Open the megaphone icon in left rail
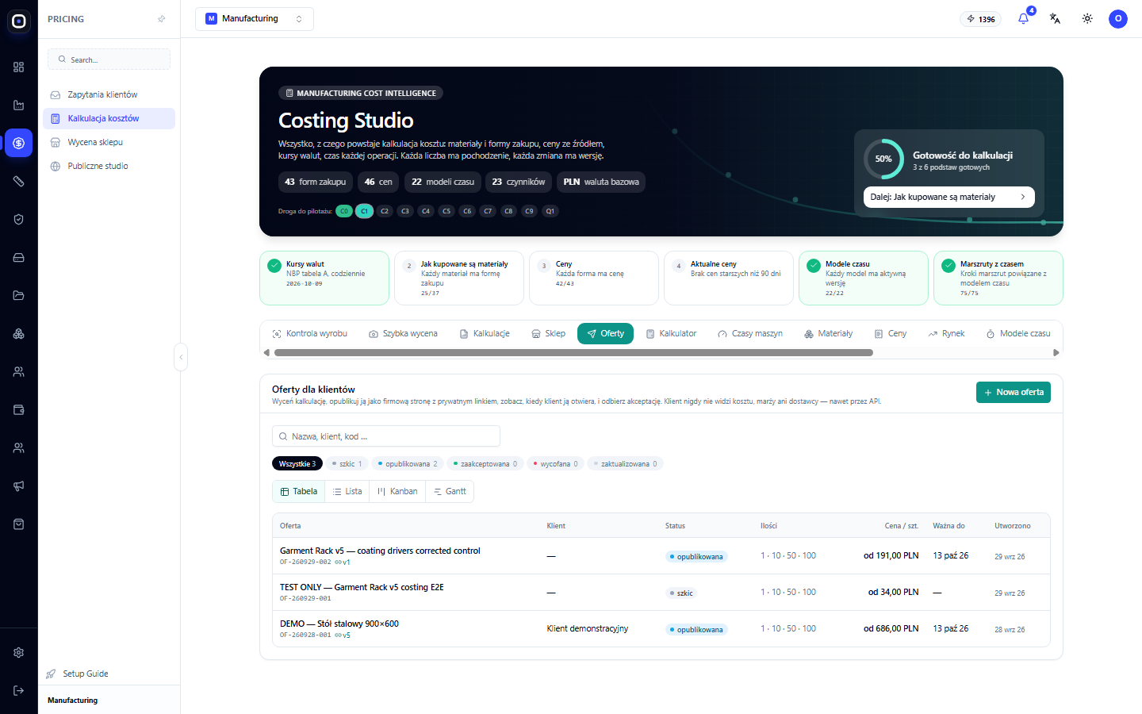1142x714 pixels. coord(19,486)
